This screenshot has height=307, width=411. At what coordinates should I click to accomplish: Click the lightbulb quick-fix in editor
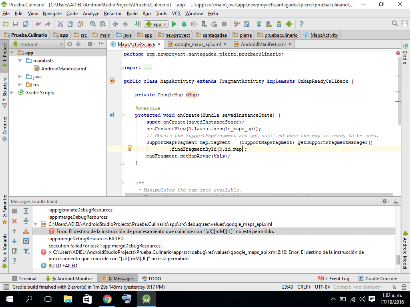click(x=130, y=148)
